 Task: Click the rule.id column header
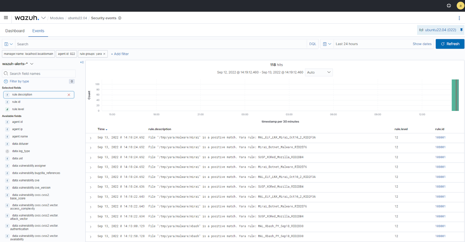pos(439,129)
